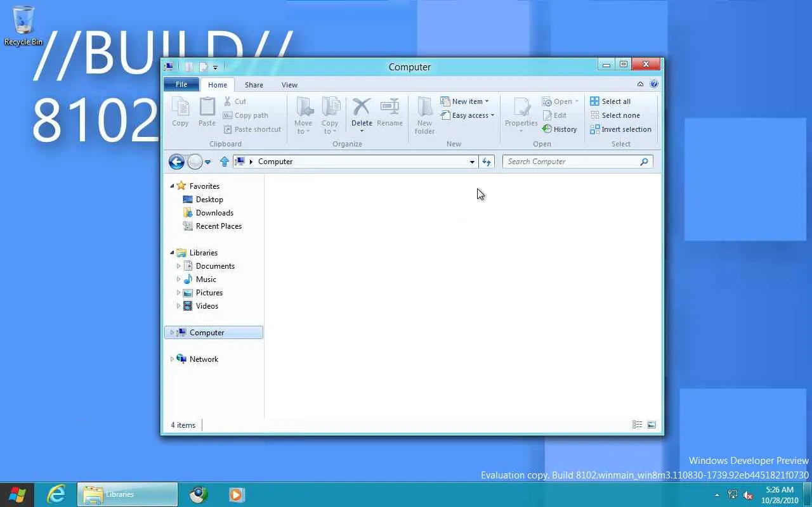The image size is (812, 507).
Task: Click the red Delete X icon
Action: 362,106
